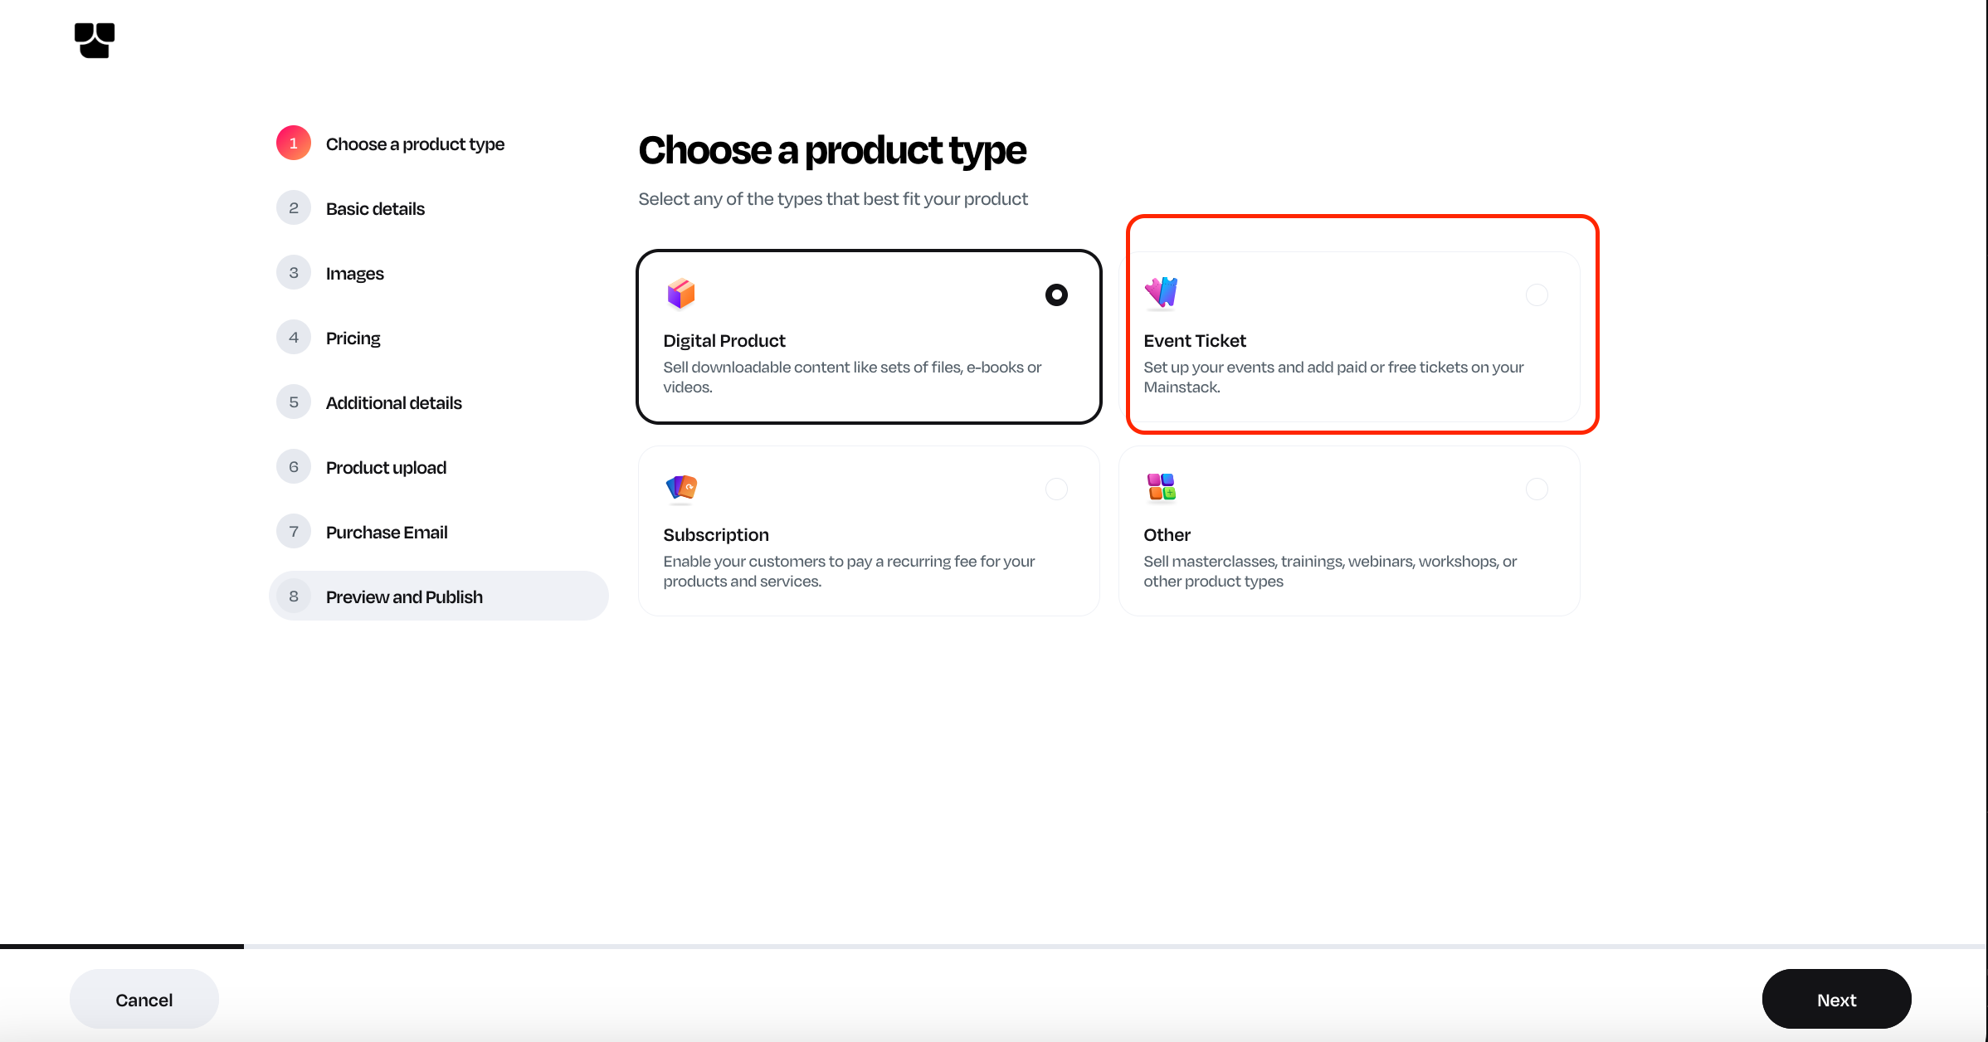This screenshot has width=1988, height=1042.
Task: Click the Event Ticket tickets icon
Action: [x=1161, y=292]
